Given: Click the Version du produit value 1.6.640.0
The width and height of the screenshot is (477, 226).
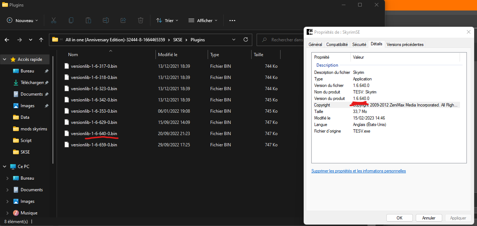Looking at the screenshot, I should 361,99.
